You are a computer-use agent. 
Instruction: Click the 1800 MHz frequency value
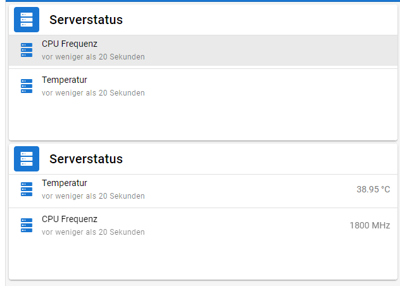tap(370, 225)
